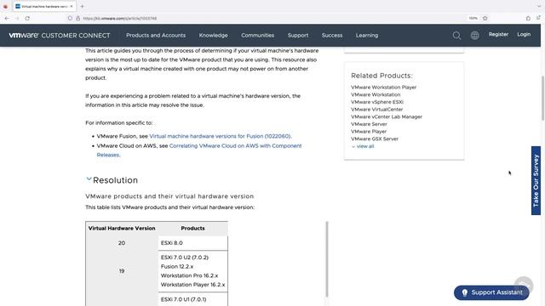Click the Firefox icon in tab bar

click(6, 6)
